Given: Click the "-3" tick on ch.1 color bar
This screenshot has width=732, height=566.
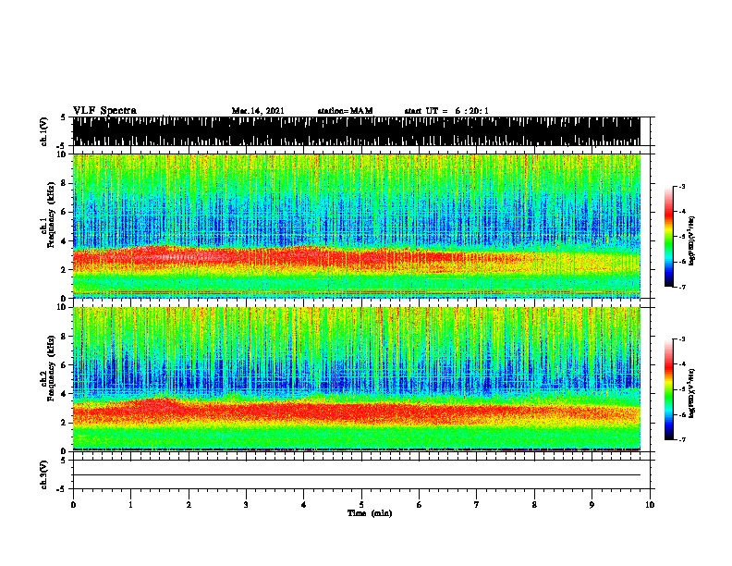Looking at the screenshot, I should click(x=681, y=186).
